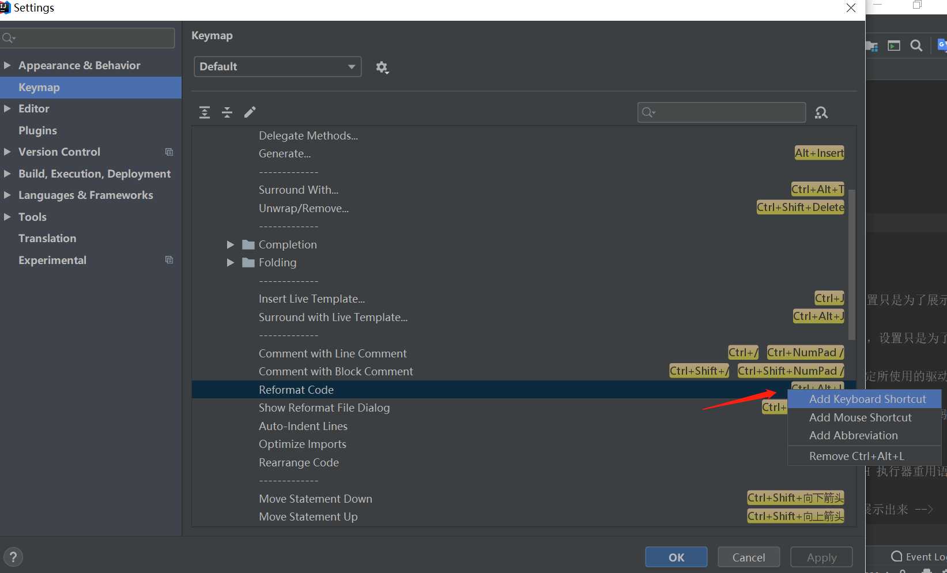
Task: Select Keymap in settings sidebar
Action: pos(90,88)
